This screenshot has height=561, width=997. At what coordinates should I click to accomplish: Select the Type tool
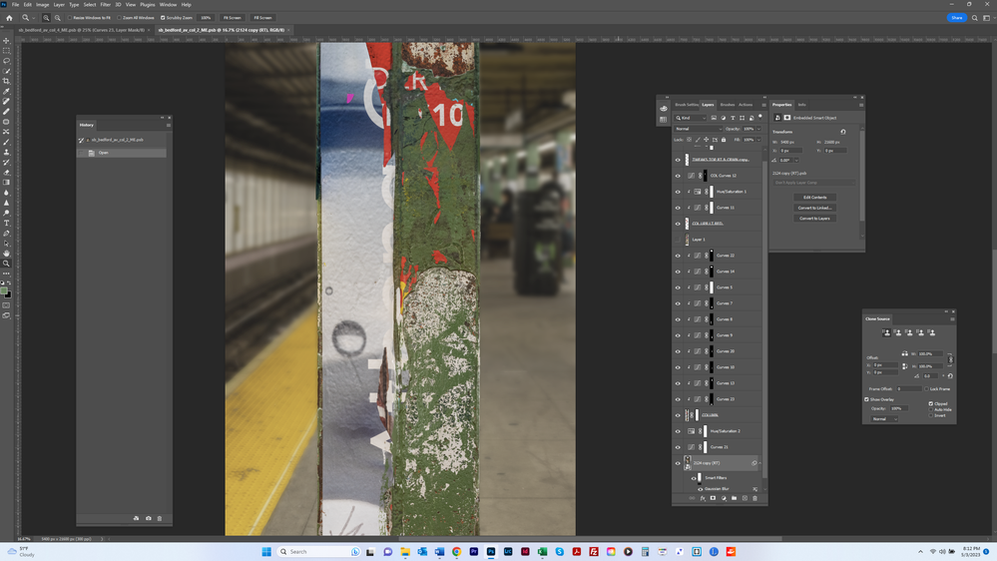coord(7,223)
